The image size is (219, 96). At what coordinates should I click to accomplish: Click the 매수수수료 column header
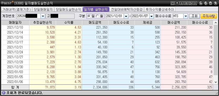click(x=200, y=23)
